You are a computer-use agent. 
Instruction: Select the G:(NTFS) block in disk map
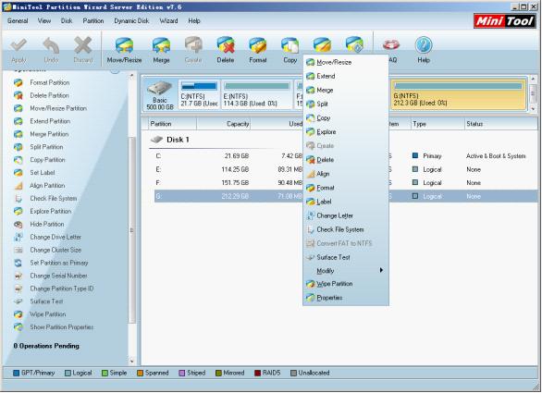pyautogui.click(x=458, y=94)
